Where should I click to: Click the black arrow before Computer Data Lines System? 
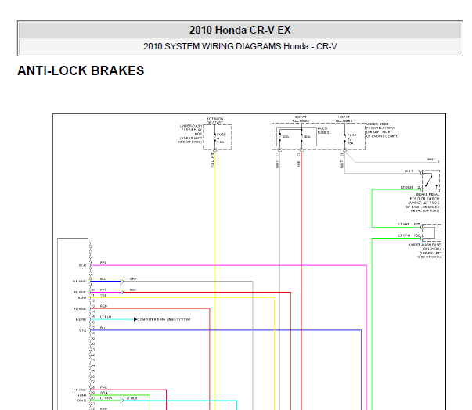135,319
